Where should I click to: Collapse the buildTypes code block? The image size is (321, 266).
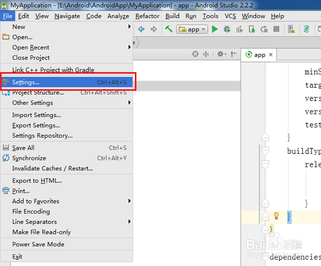(265, 151)
